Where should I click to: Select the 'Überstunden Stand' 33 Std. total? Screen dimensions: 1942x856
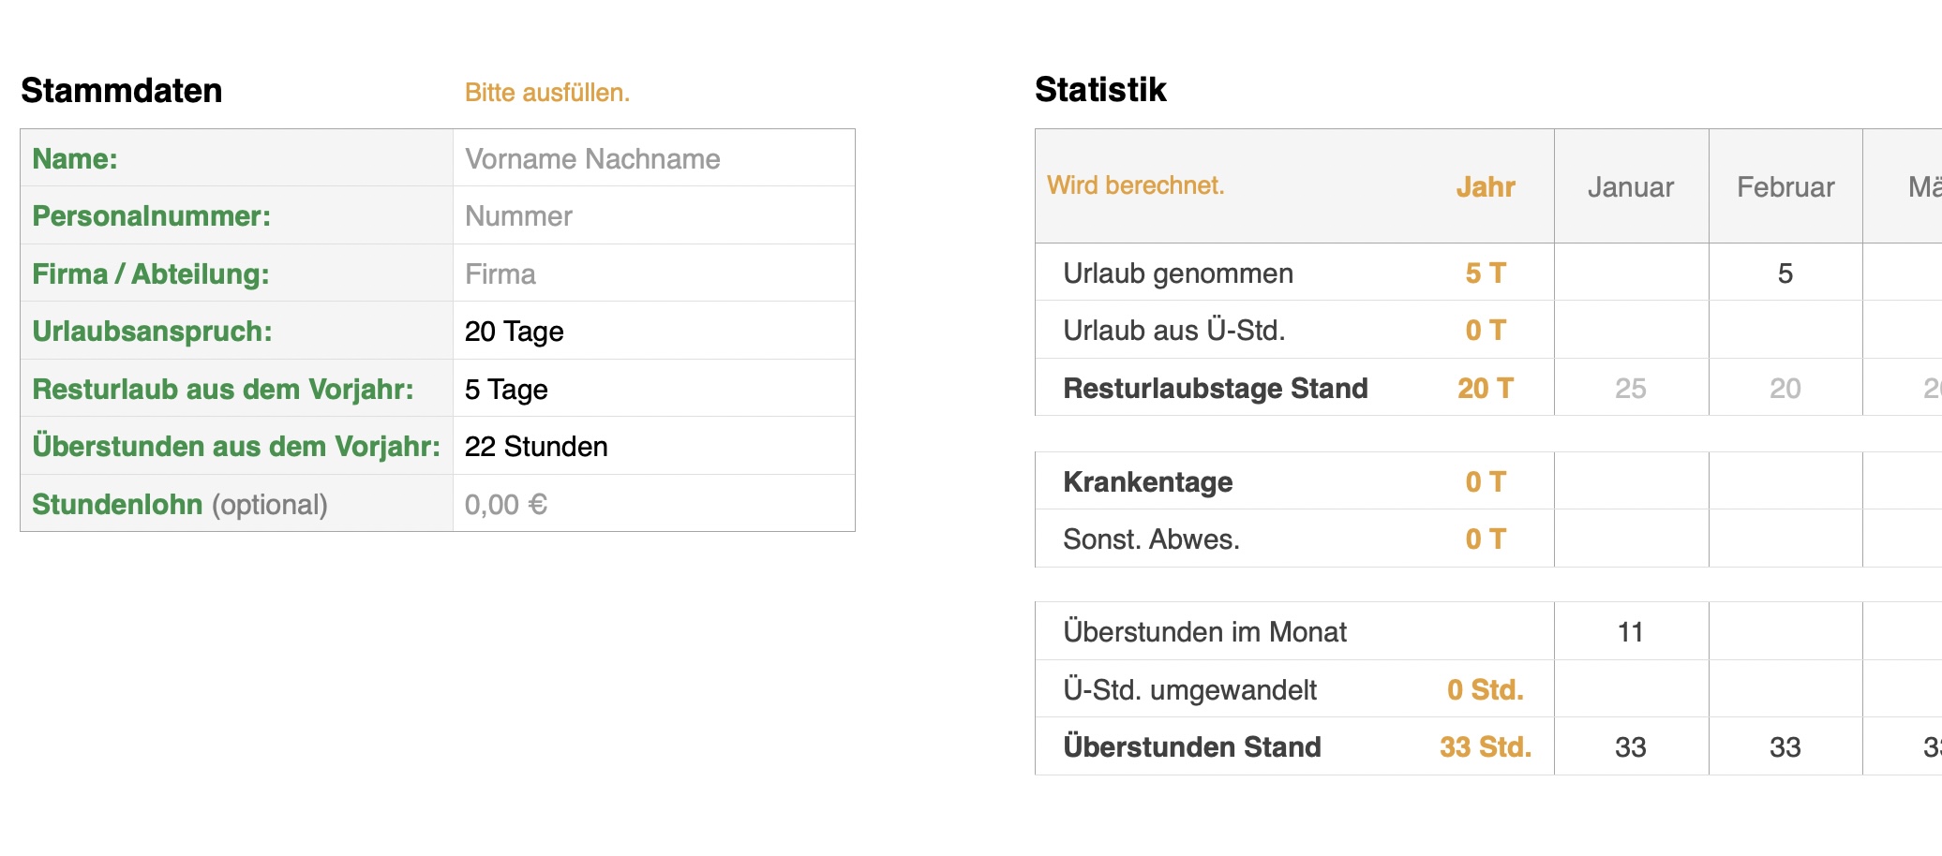click(1486, 747)
